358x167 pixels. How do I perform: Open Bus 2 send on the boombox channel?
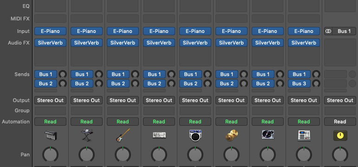pos(190,83)
